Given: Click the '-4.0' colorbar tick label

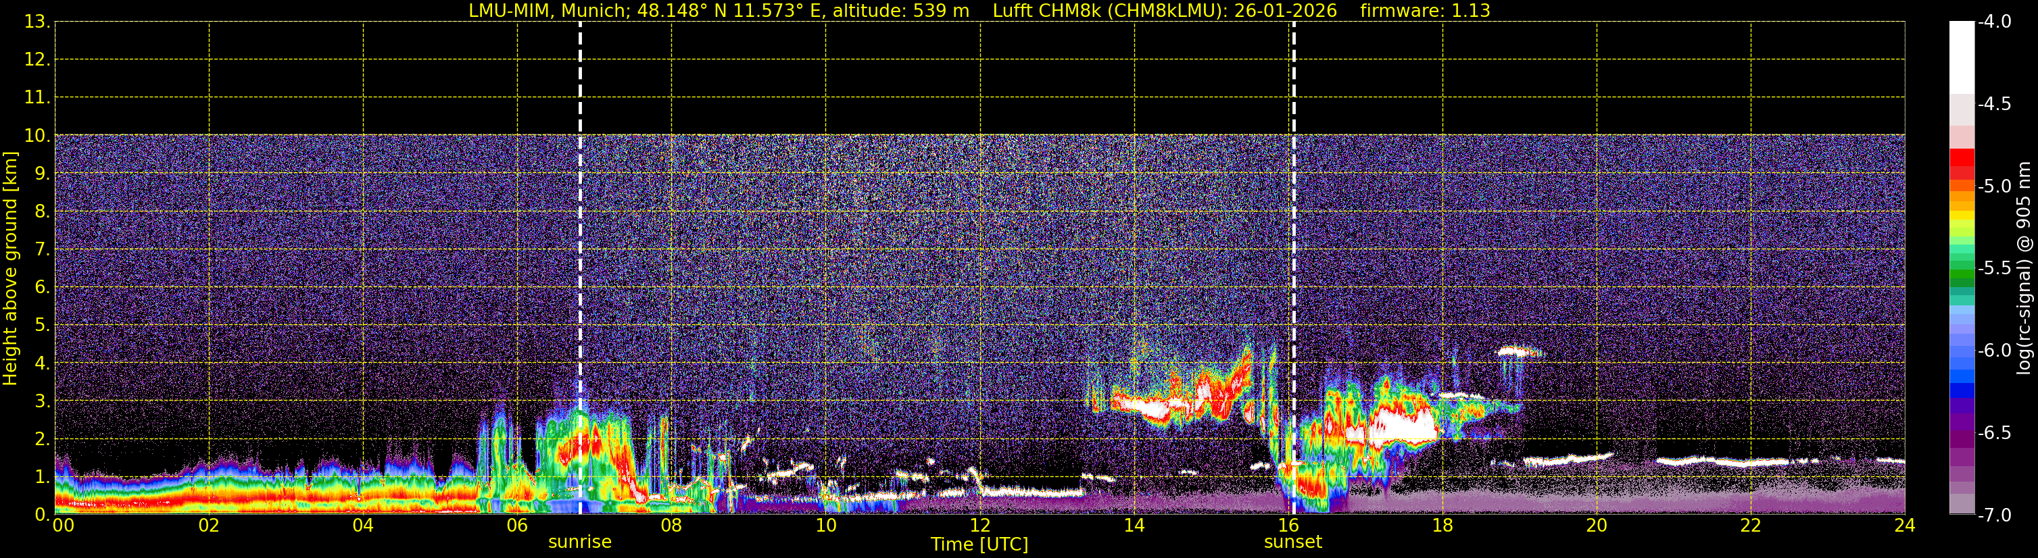Looking at the screenshot, I should click(x=1995, y=22).
